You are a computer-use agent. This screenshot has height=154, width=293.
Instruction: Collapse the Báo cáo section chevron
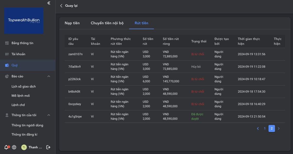[49, 76]
